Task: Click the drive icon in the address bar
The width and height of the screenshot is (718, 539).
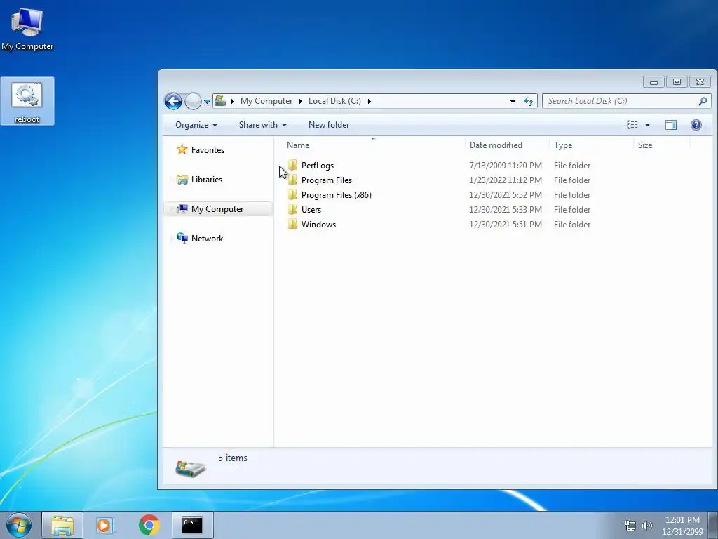Action: 220,100
